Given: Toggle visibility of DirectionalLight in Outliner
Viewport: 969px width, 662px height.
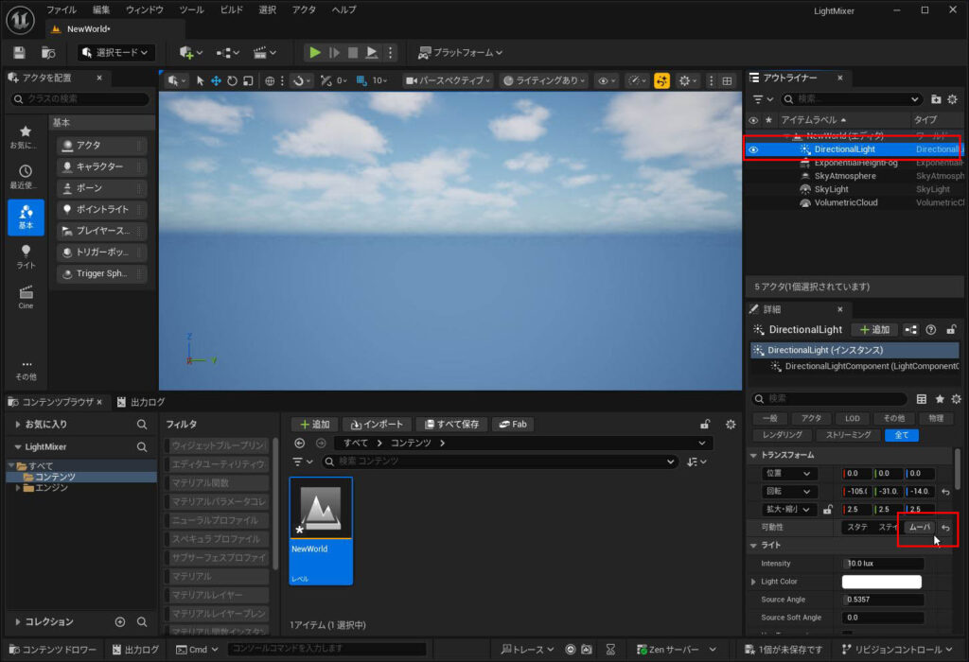Looking at the screenshot, I should click(753, 149).
